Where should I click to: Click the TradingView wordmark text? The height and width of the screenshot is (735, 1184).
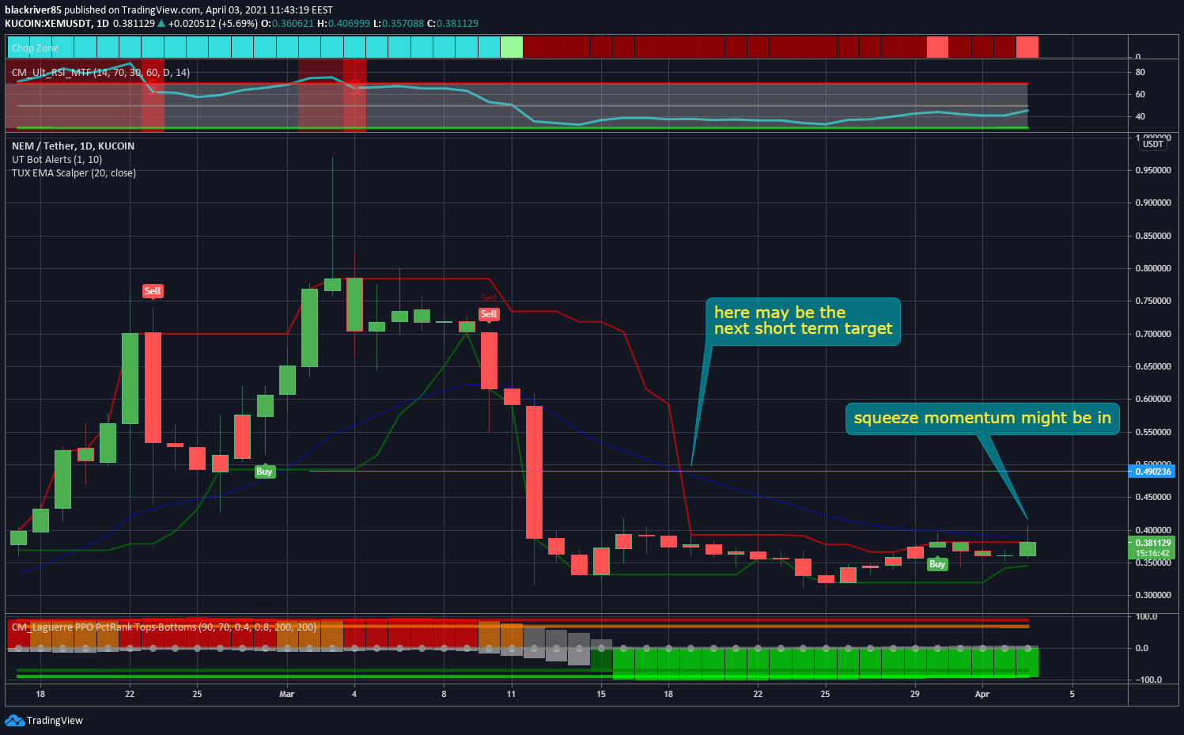tap(55, 721)
